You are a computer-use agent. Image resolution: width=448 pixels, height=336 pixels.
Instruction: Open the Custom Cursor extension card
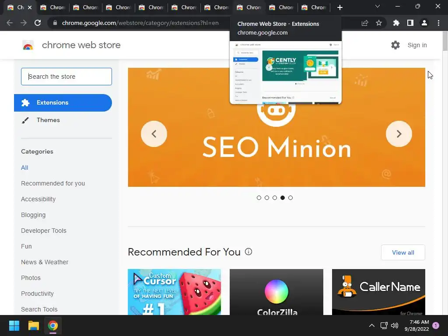174,292
